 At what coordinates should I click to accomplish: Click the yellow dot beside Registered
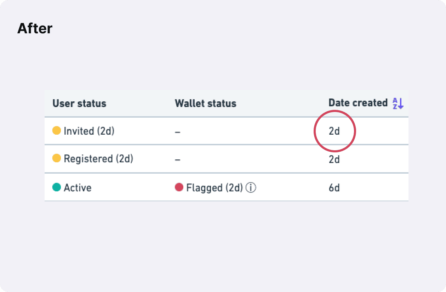(57, 158)
